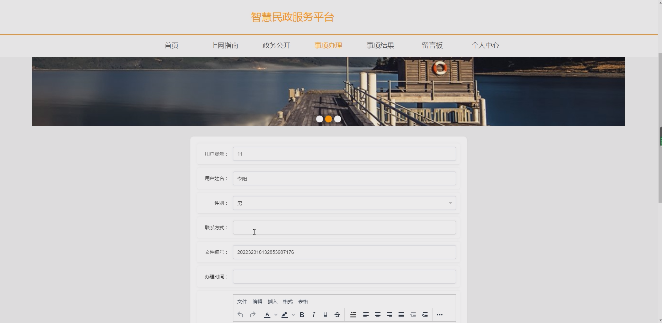Toggle underline formatting
This screenshot has height=323, width=662.
tap(325, 315)
